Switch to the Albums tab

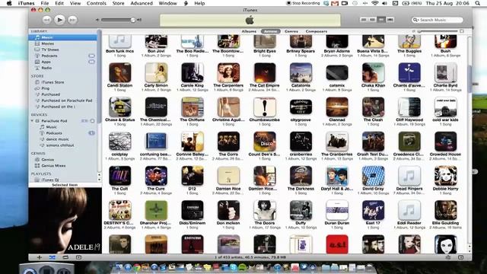(x=249, y=31)
